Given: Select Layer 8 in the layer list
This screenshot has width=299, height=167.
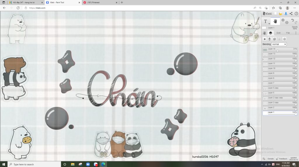Looking at the screenshot, I should click(x=280, y=79).
